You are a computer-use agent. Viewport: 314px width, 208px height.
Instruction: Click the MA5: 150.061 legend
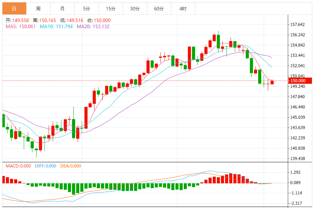click(21, 26)
